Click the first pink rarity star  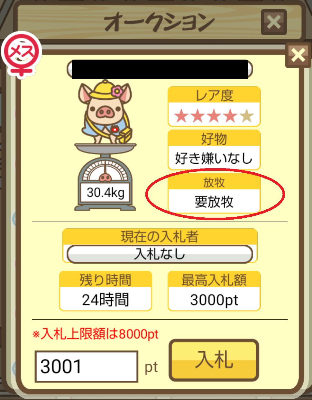181,116
